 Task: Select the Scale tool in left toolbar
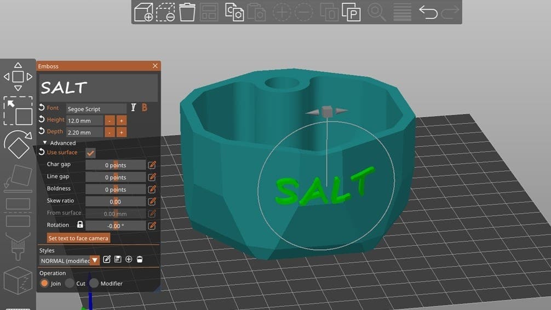(18, 111)
